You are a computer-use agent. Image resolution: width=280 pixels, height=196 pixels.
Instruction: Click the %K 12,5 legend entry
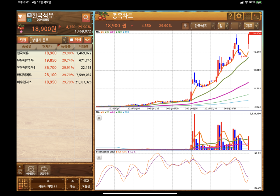[x=121, y=152]
